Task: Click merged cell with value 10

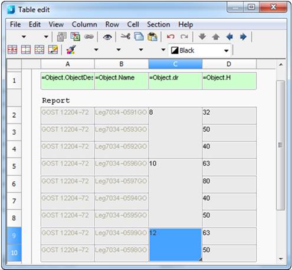Action: [175, 192]
